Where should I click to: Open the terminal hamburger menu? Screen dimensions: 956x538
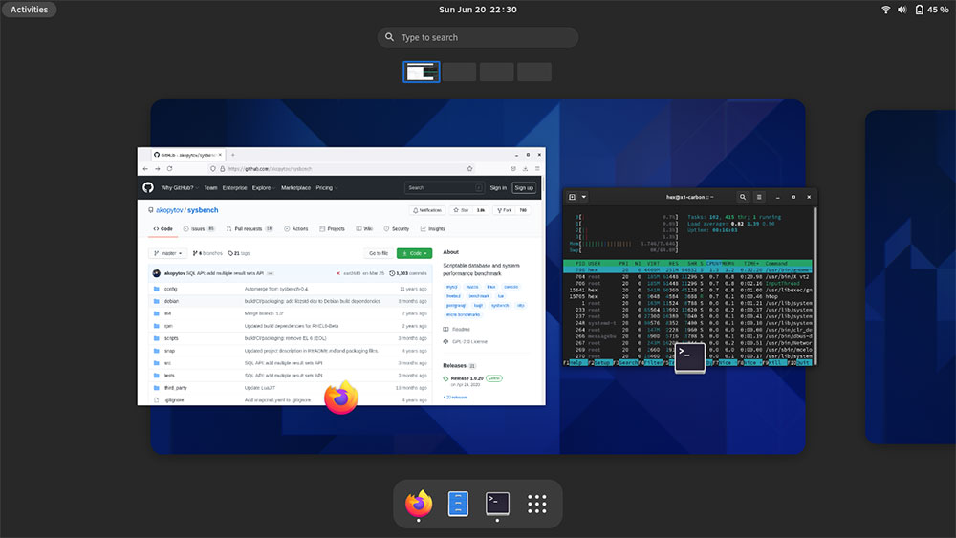[x=758, y=197]
